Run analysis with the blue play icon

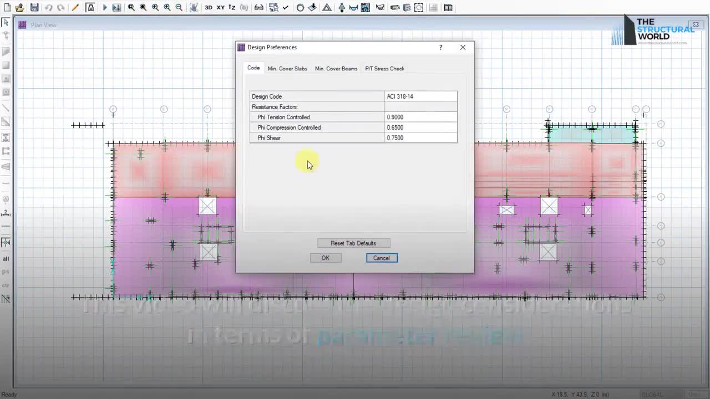105,8
